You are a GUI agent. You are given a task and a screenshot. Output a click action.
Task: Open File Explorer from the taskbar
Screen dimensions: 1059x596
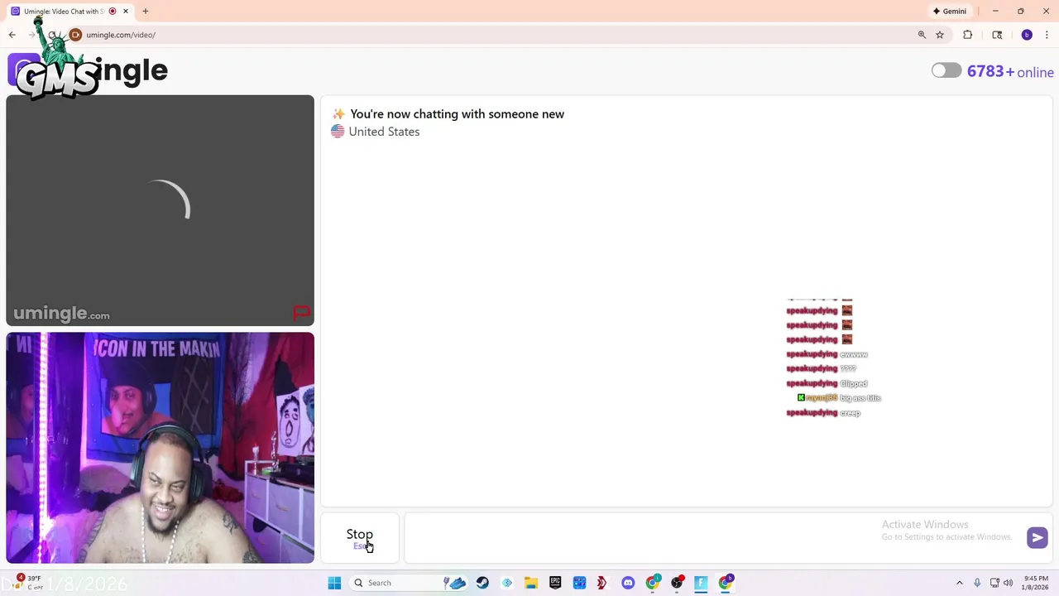click(x=531, y=583)
